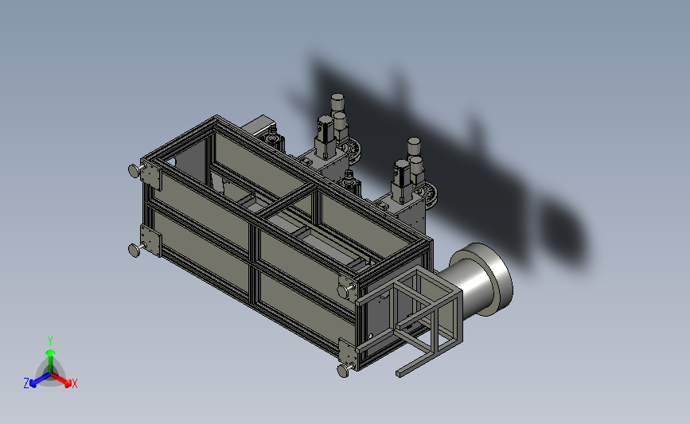Select the gray box at the frame's rear corner
The image size is (690, 424).
coord(259,124)
